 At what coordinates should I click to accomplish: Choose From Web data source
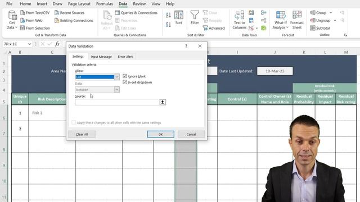tap(31, 20)
